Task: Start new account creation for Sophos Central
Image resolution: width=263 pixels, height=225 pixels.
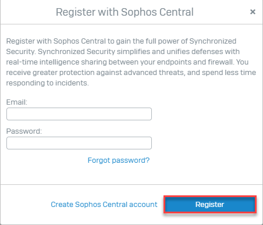Action: pyautogui.click(x=104, y=205)
